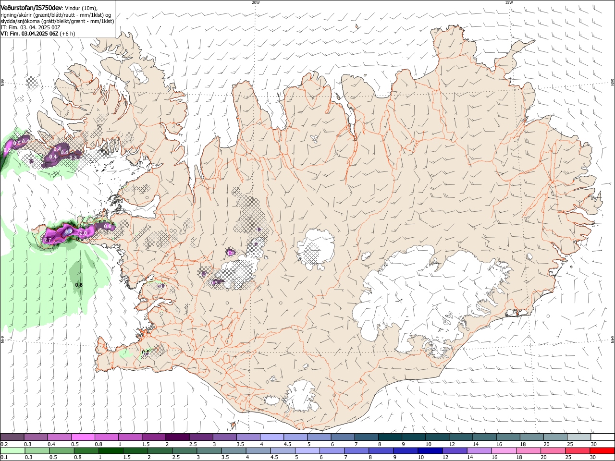Screen dimensions: 615x461
Task: Click the '15W' longitude label
Action: coord(508,2)
